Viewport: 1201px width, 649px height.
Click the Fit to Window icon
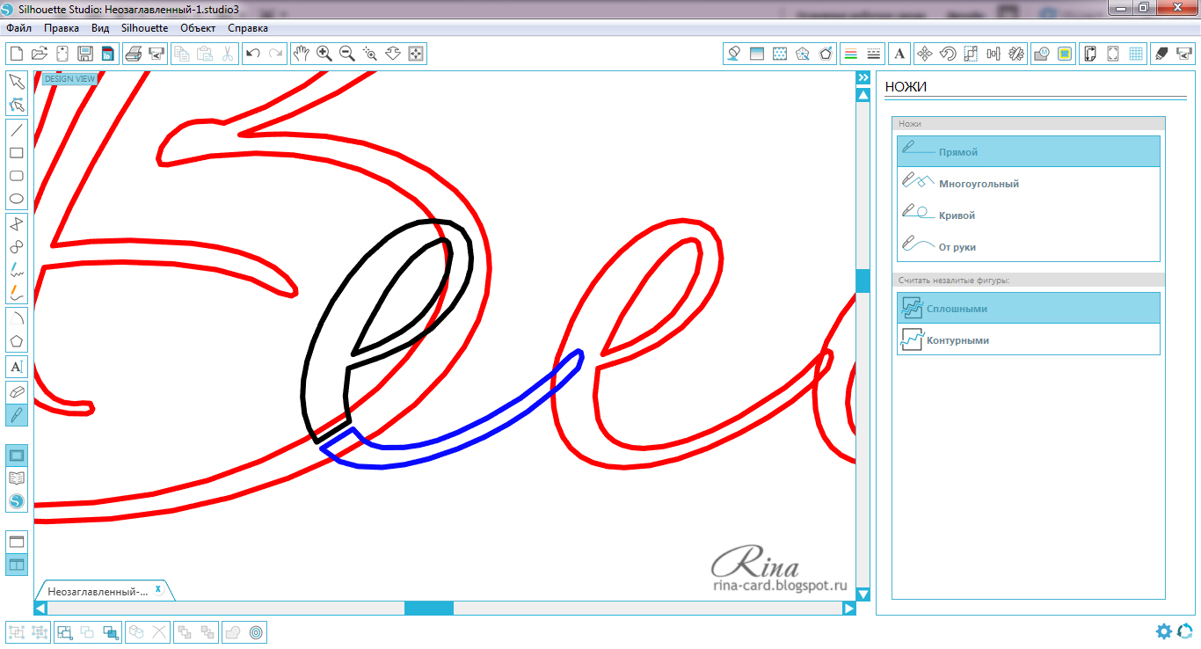tap(416, 54)
